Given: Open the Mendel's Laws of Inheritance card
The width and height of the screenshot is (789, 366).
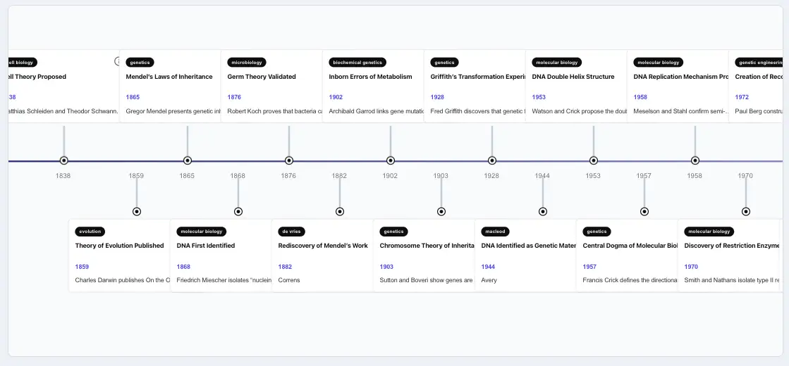Looking at the screenshot, I should click(x=170, y=86).
